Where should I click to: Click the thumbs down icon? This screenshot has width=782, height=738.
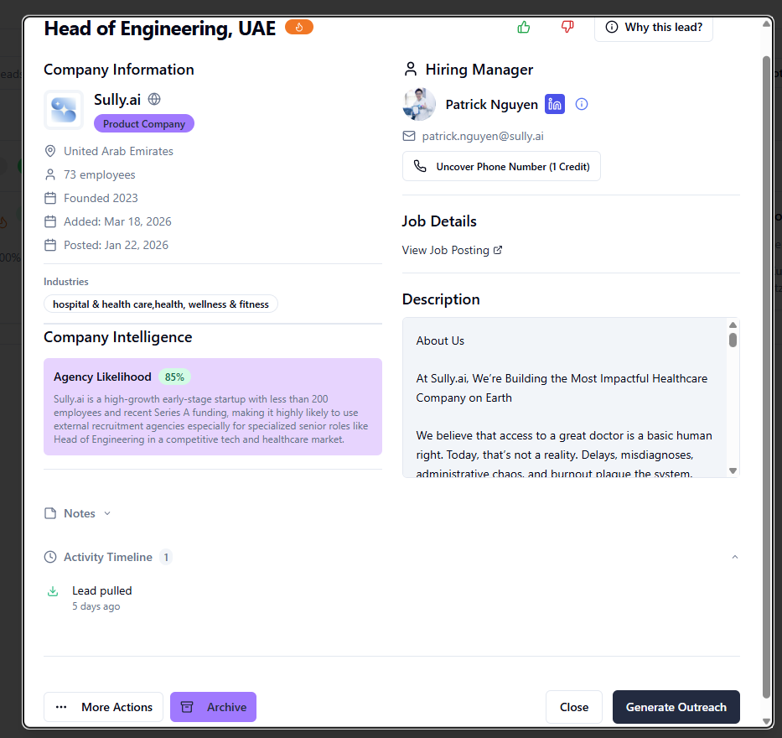click(x=567, y=27)
